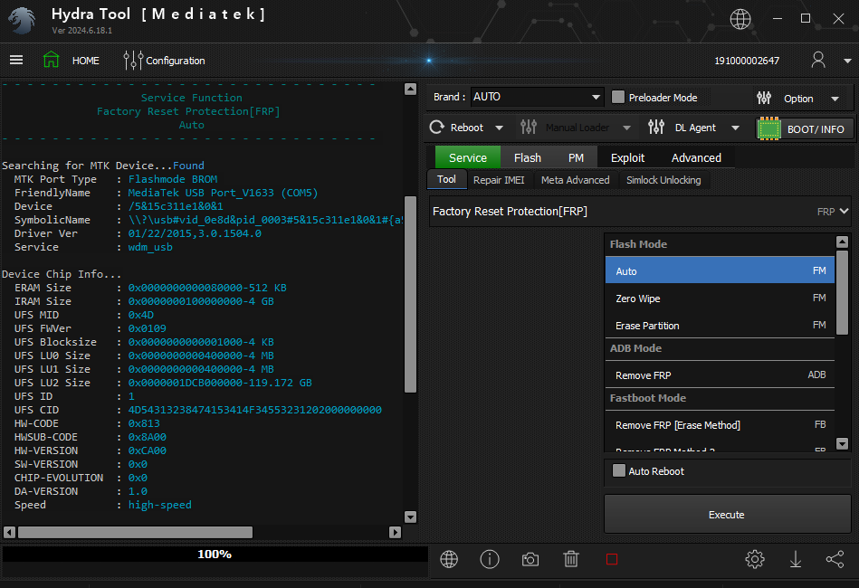The image size is (859, 588).
Task: Open the Repair IMEI sub-tab
Action: click(499, 180)
